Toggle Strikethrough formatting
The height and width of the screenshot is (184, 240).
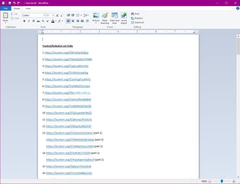[x=38, y=21]
